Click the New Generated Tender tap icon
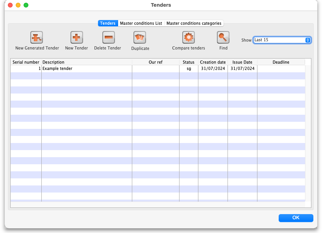The image size is (322, 233). [x=37, y=38]
